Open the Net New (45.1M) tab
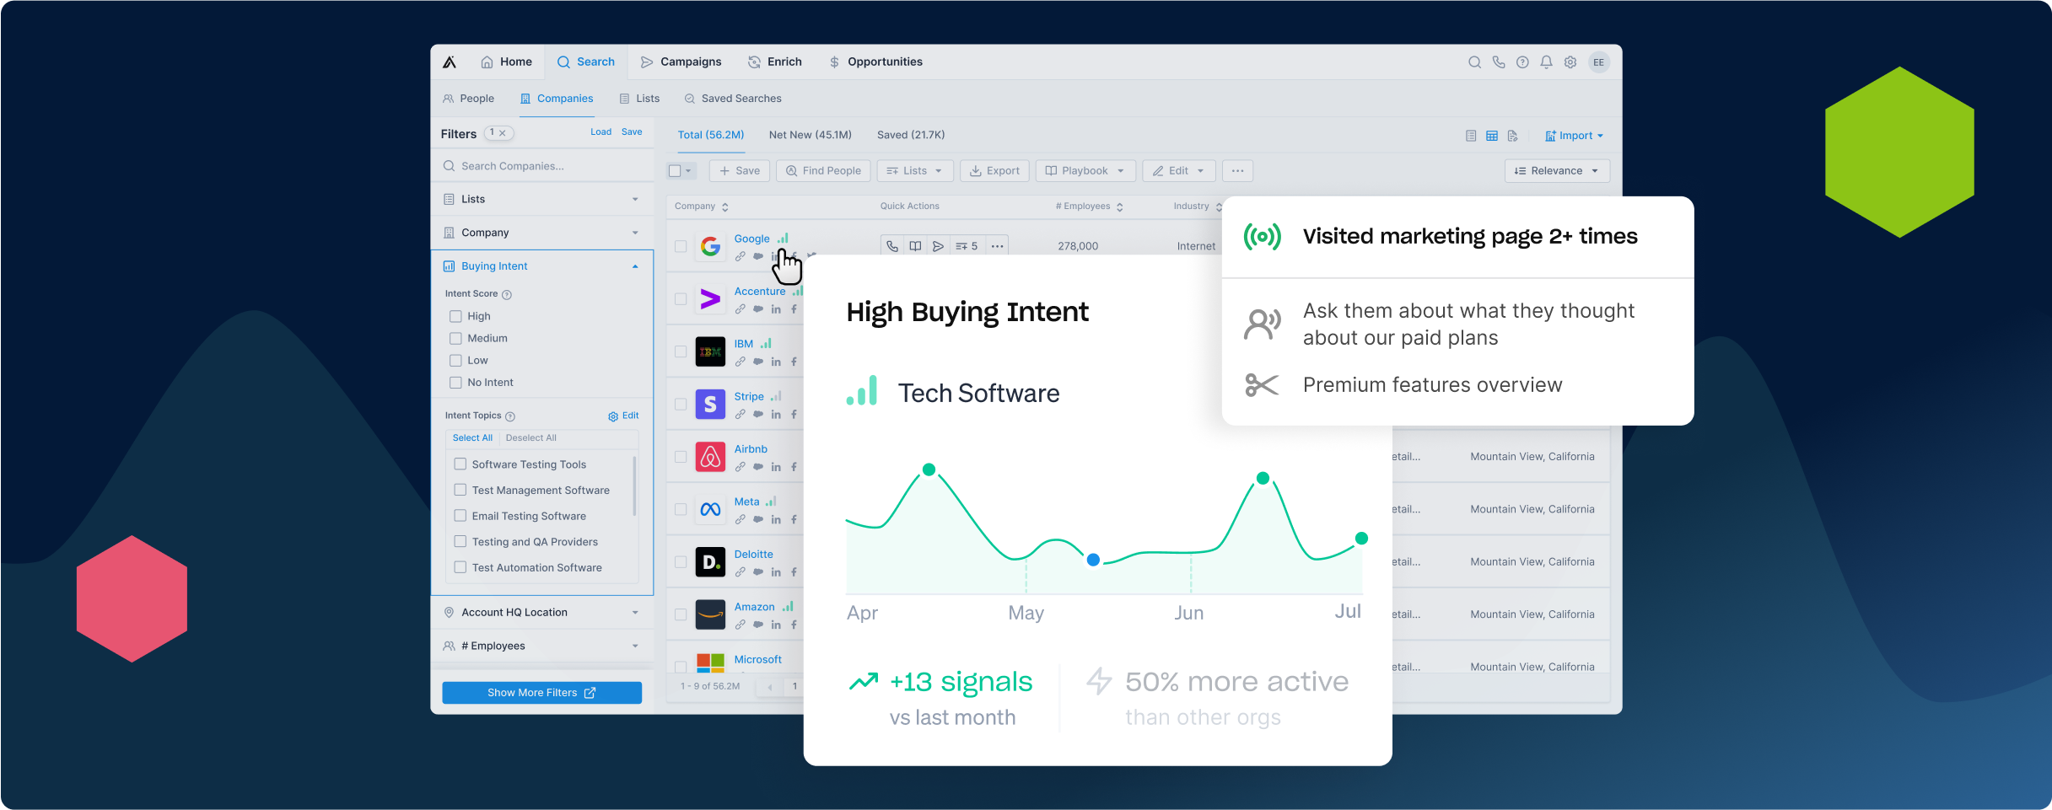 click(x=810, y=135)
